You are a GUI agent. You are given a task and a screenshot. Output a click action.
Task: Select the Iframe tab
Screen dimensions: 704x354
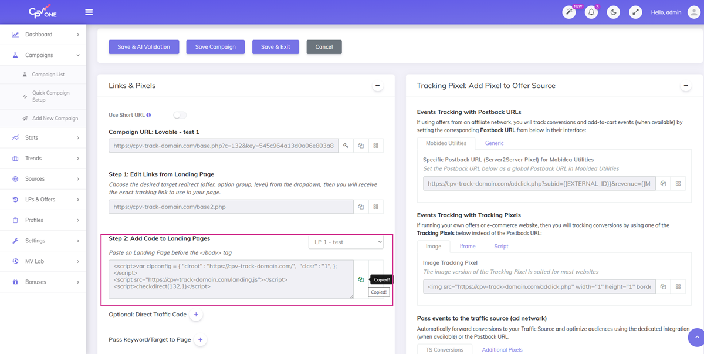tap(468, 247)
